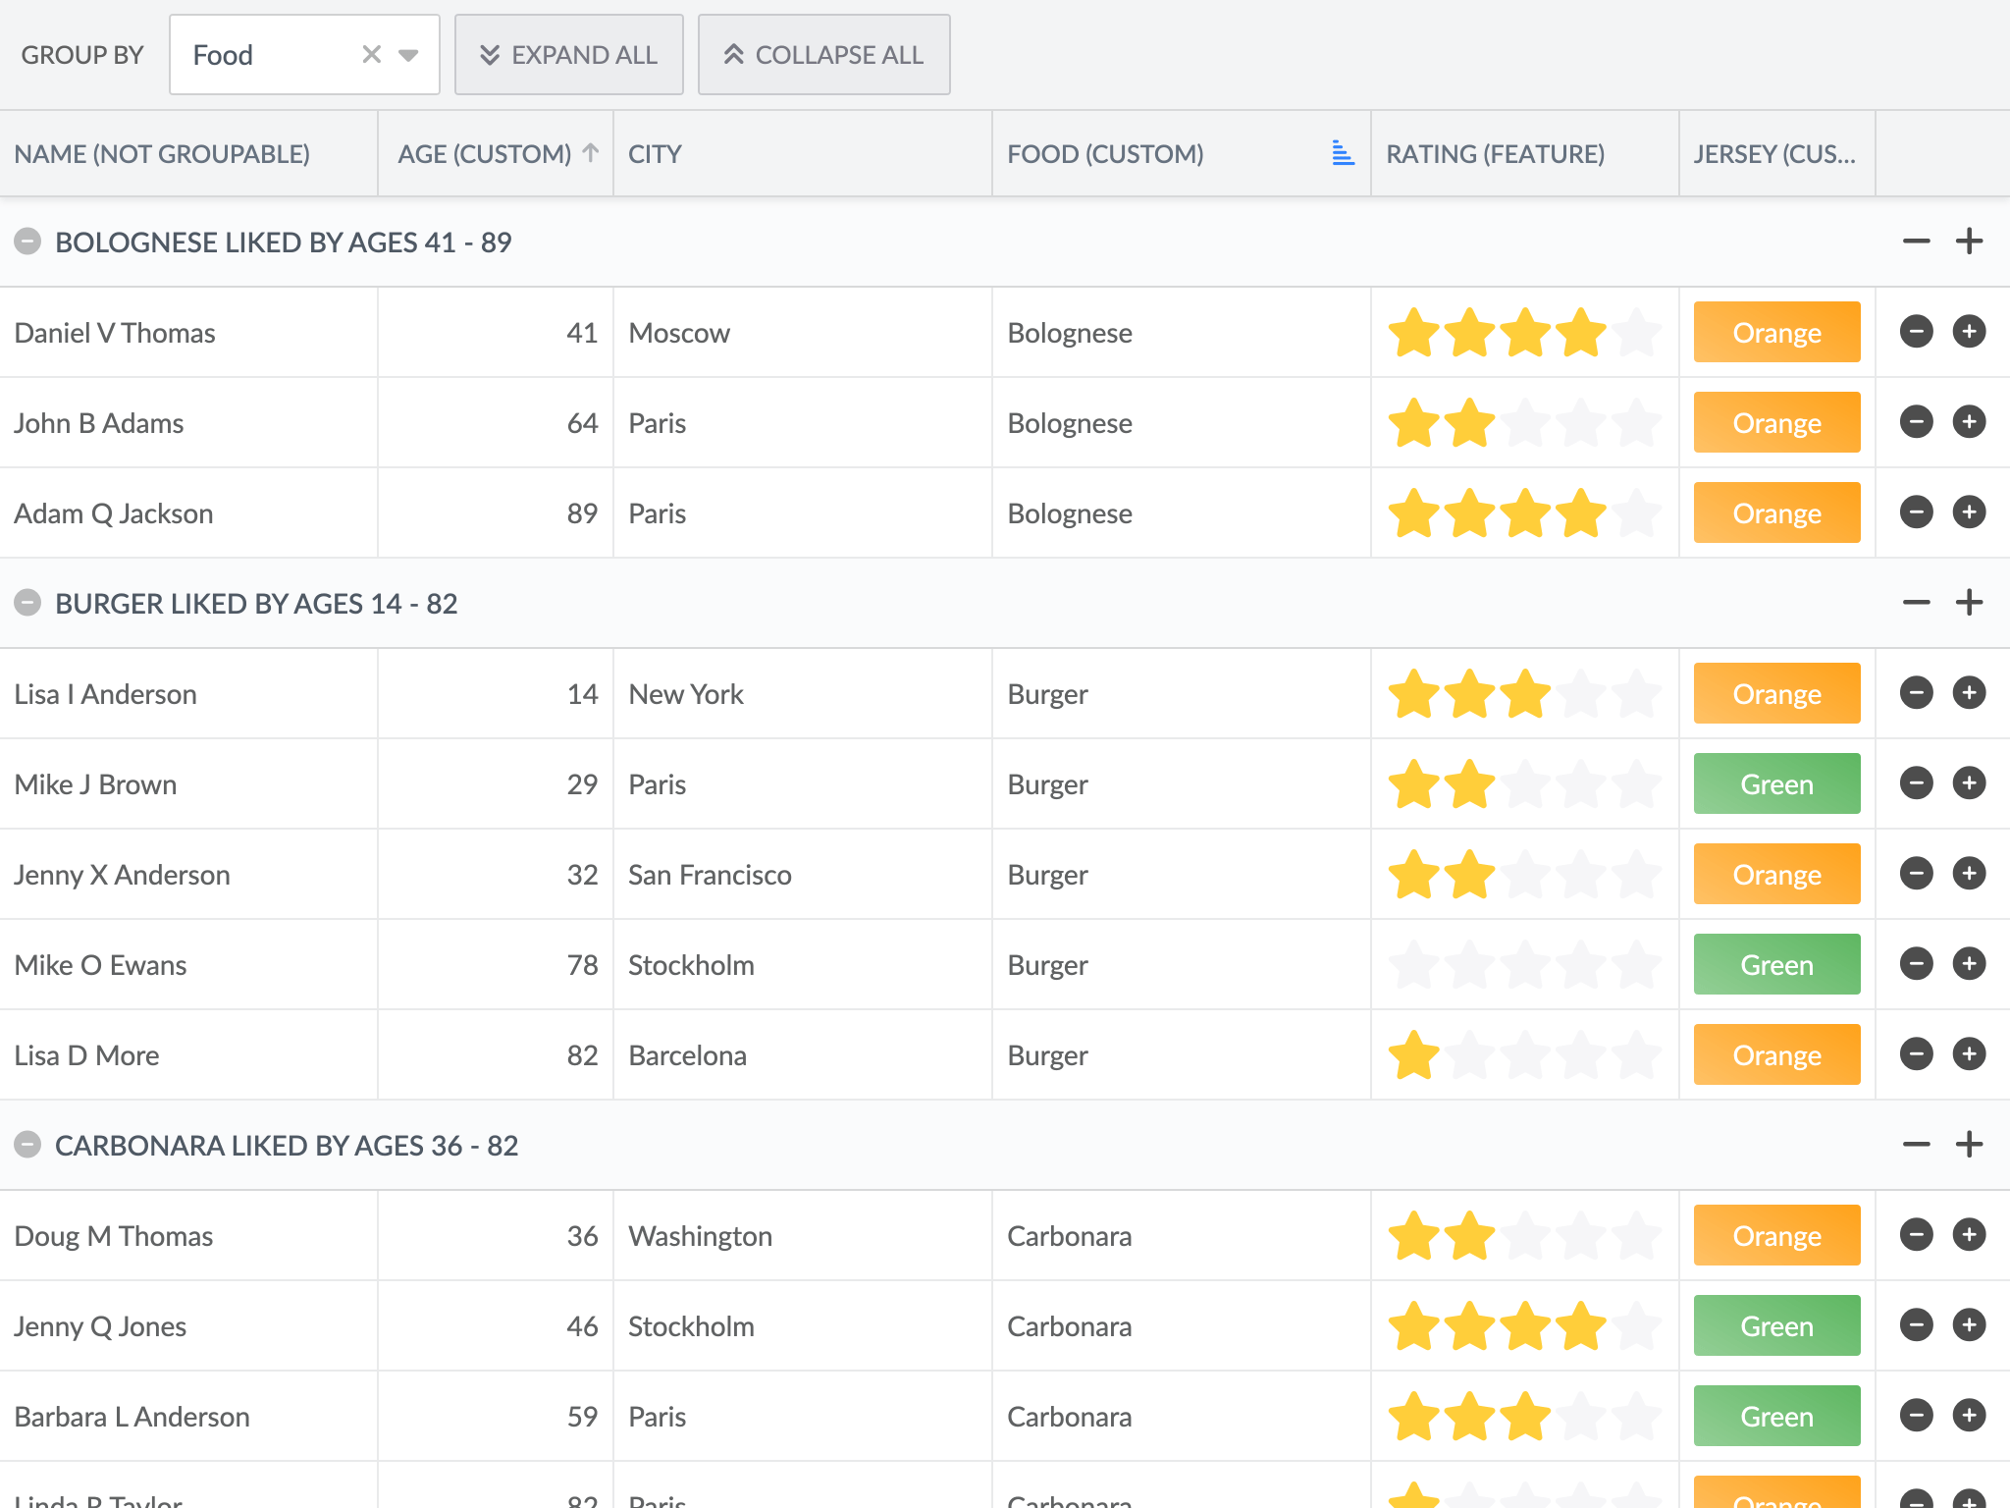The width and height of the screenshot is (2010, 1508).
Task: Click round plus icon for John B Adams
Action: click(1969, 422)
